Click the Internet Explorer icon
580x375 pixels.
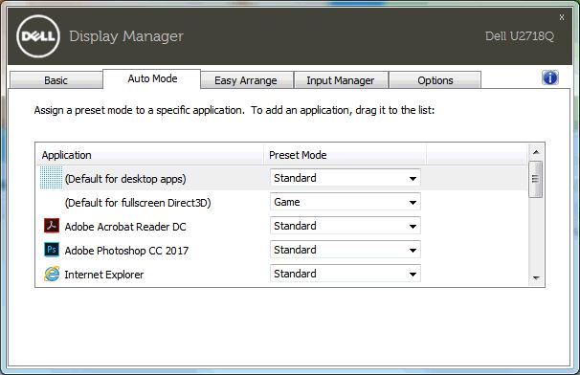coord(52,274)
